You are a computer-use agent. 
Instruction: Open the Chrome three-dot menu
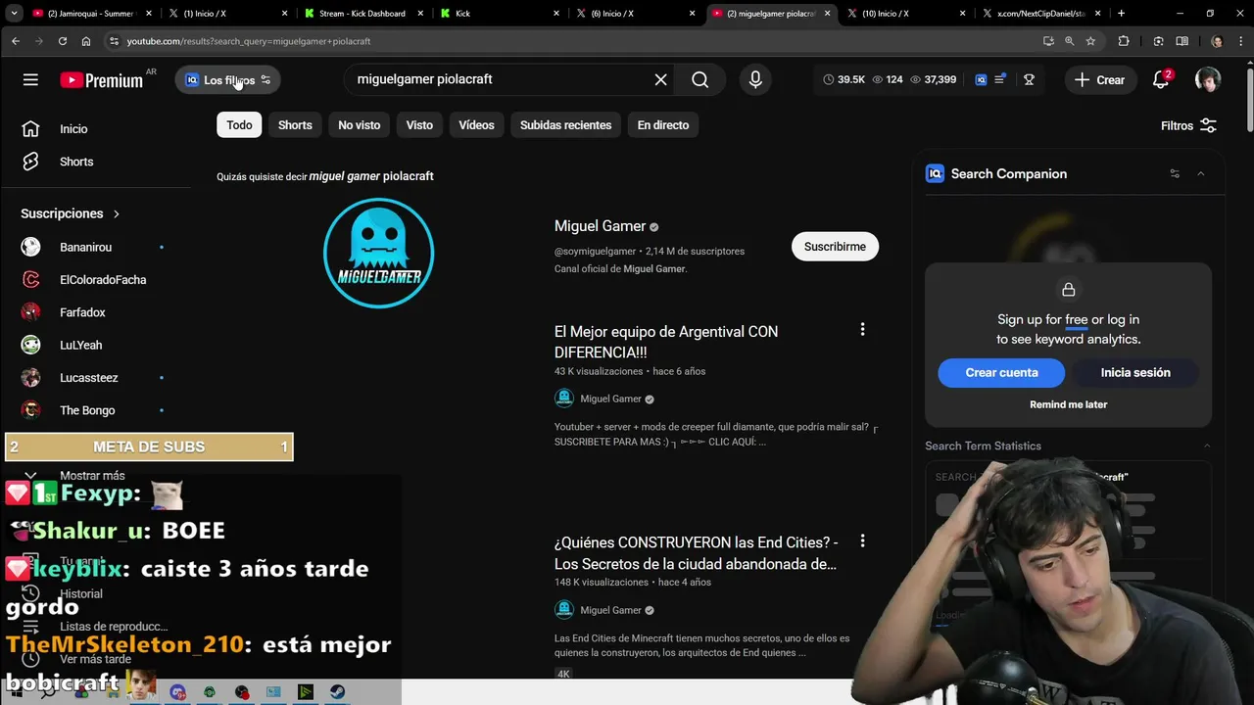tap(1240, 41)
